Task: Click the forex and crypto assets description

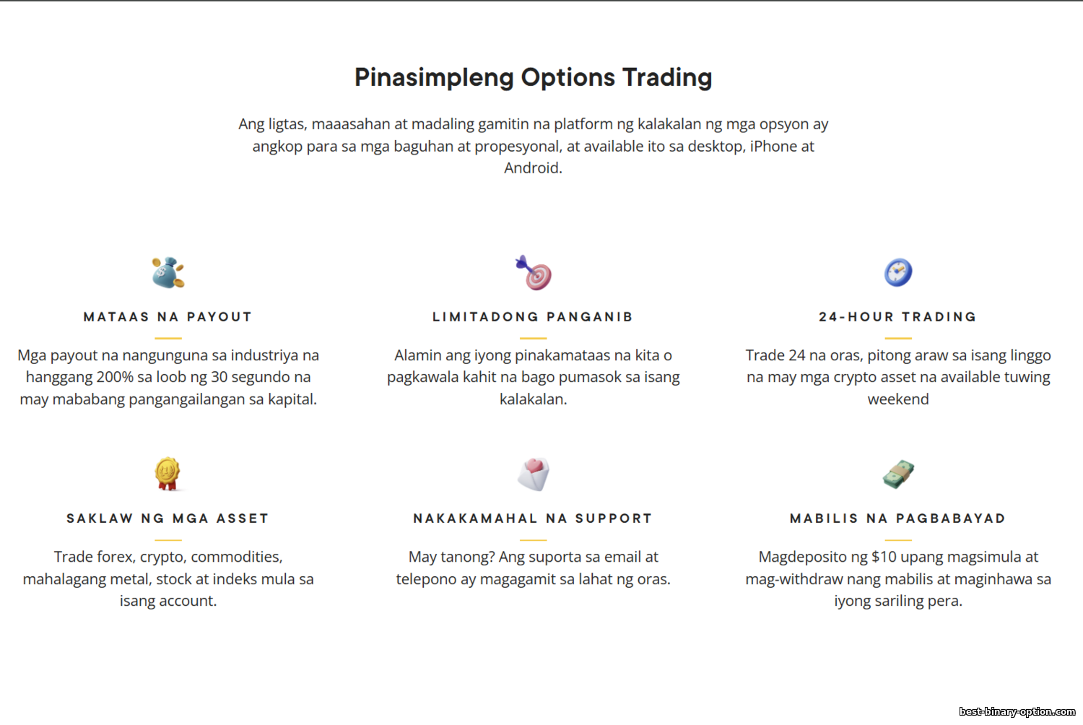Action: 168,578
